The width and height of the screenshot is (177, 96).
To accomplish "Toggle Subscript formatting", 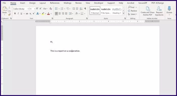I will pyautogui.click(x=30, y=14).
